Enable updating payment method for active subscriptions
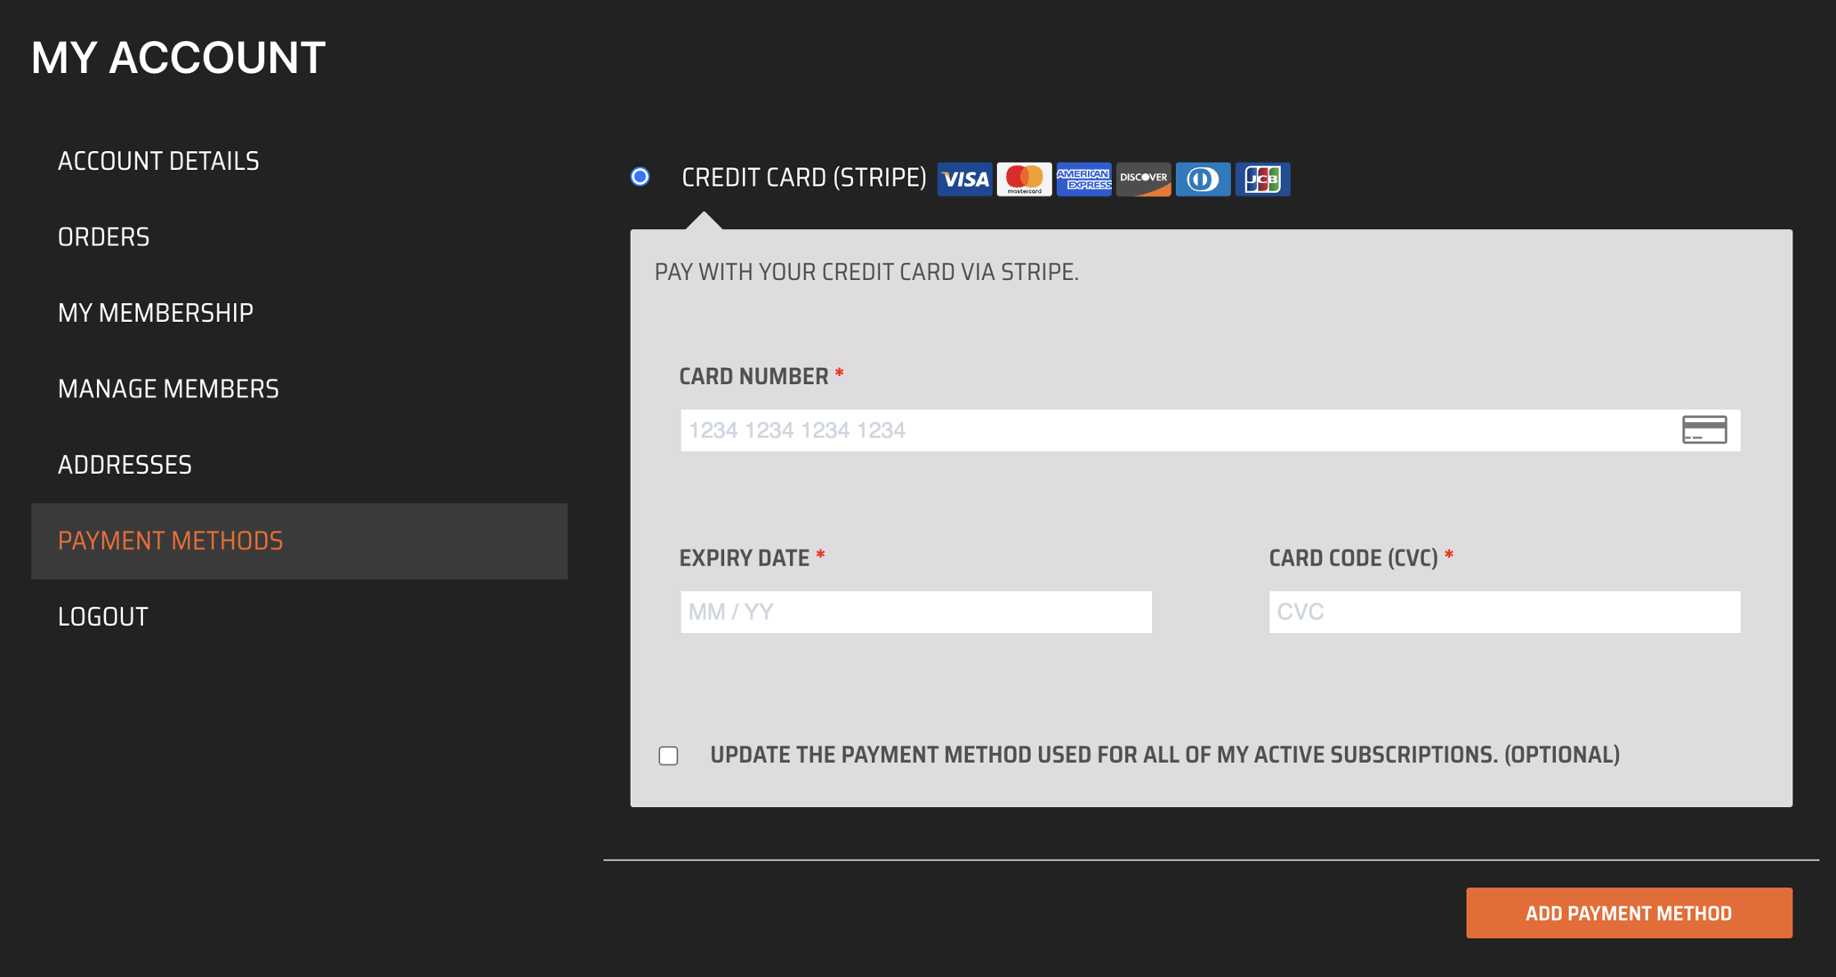 pyautogui.click(x=668, y=755)
